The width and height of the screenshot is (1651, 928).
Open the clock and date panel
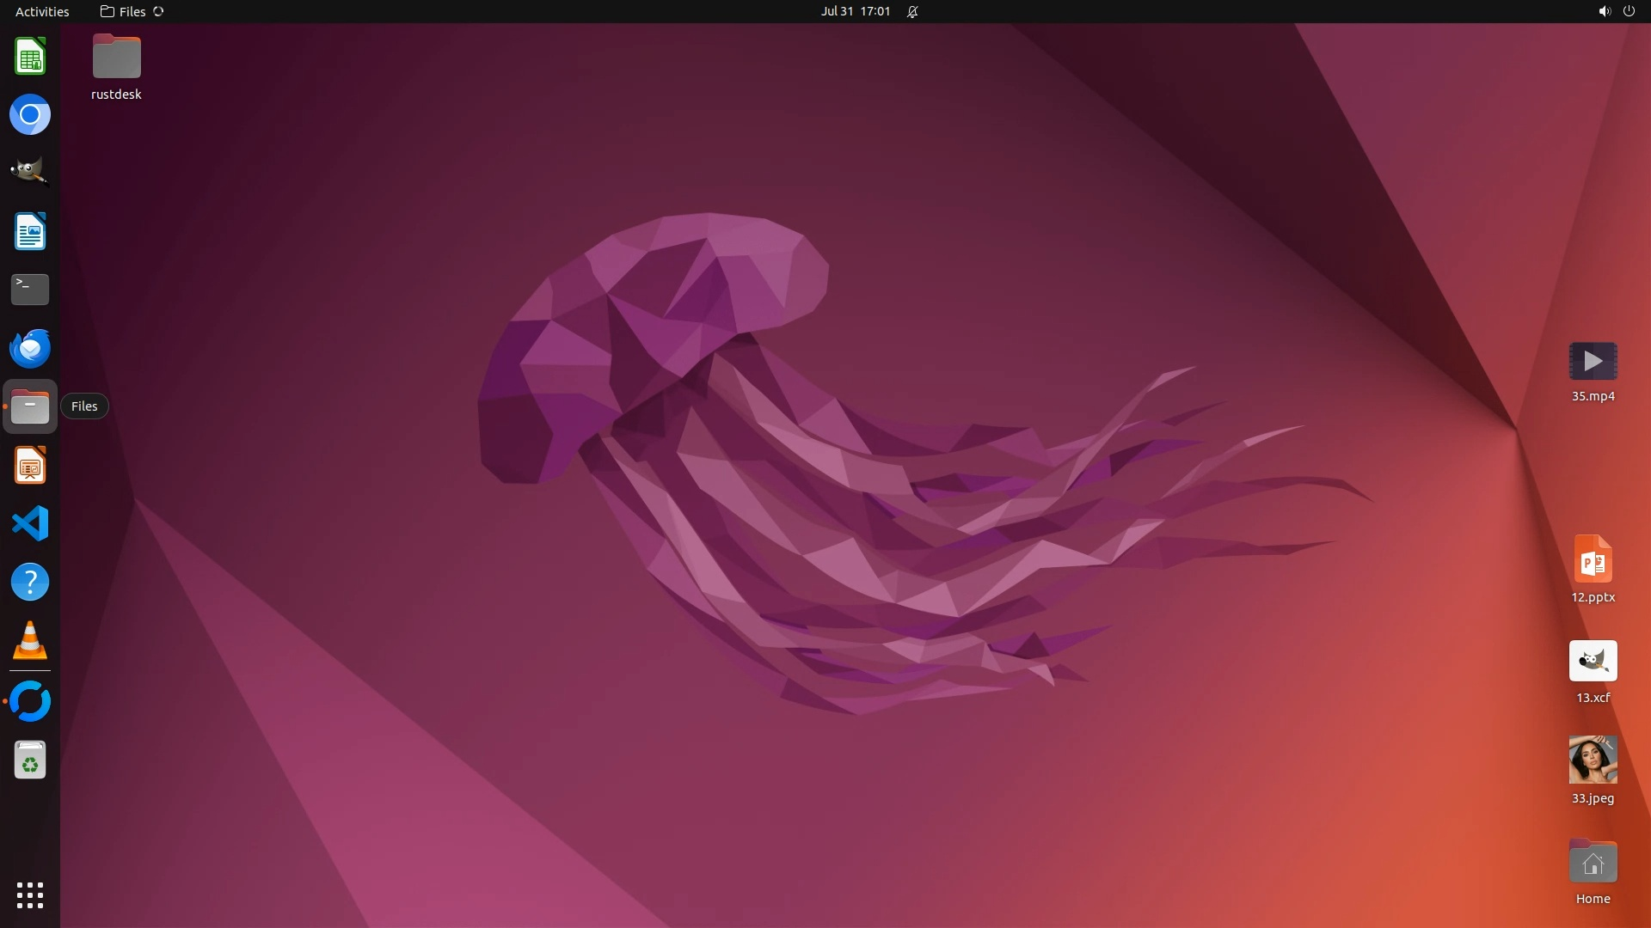pyautogui.click(x=855, y=11)
